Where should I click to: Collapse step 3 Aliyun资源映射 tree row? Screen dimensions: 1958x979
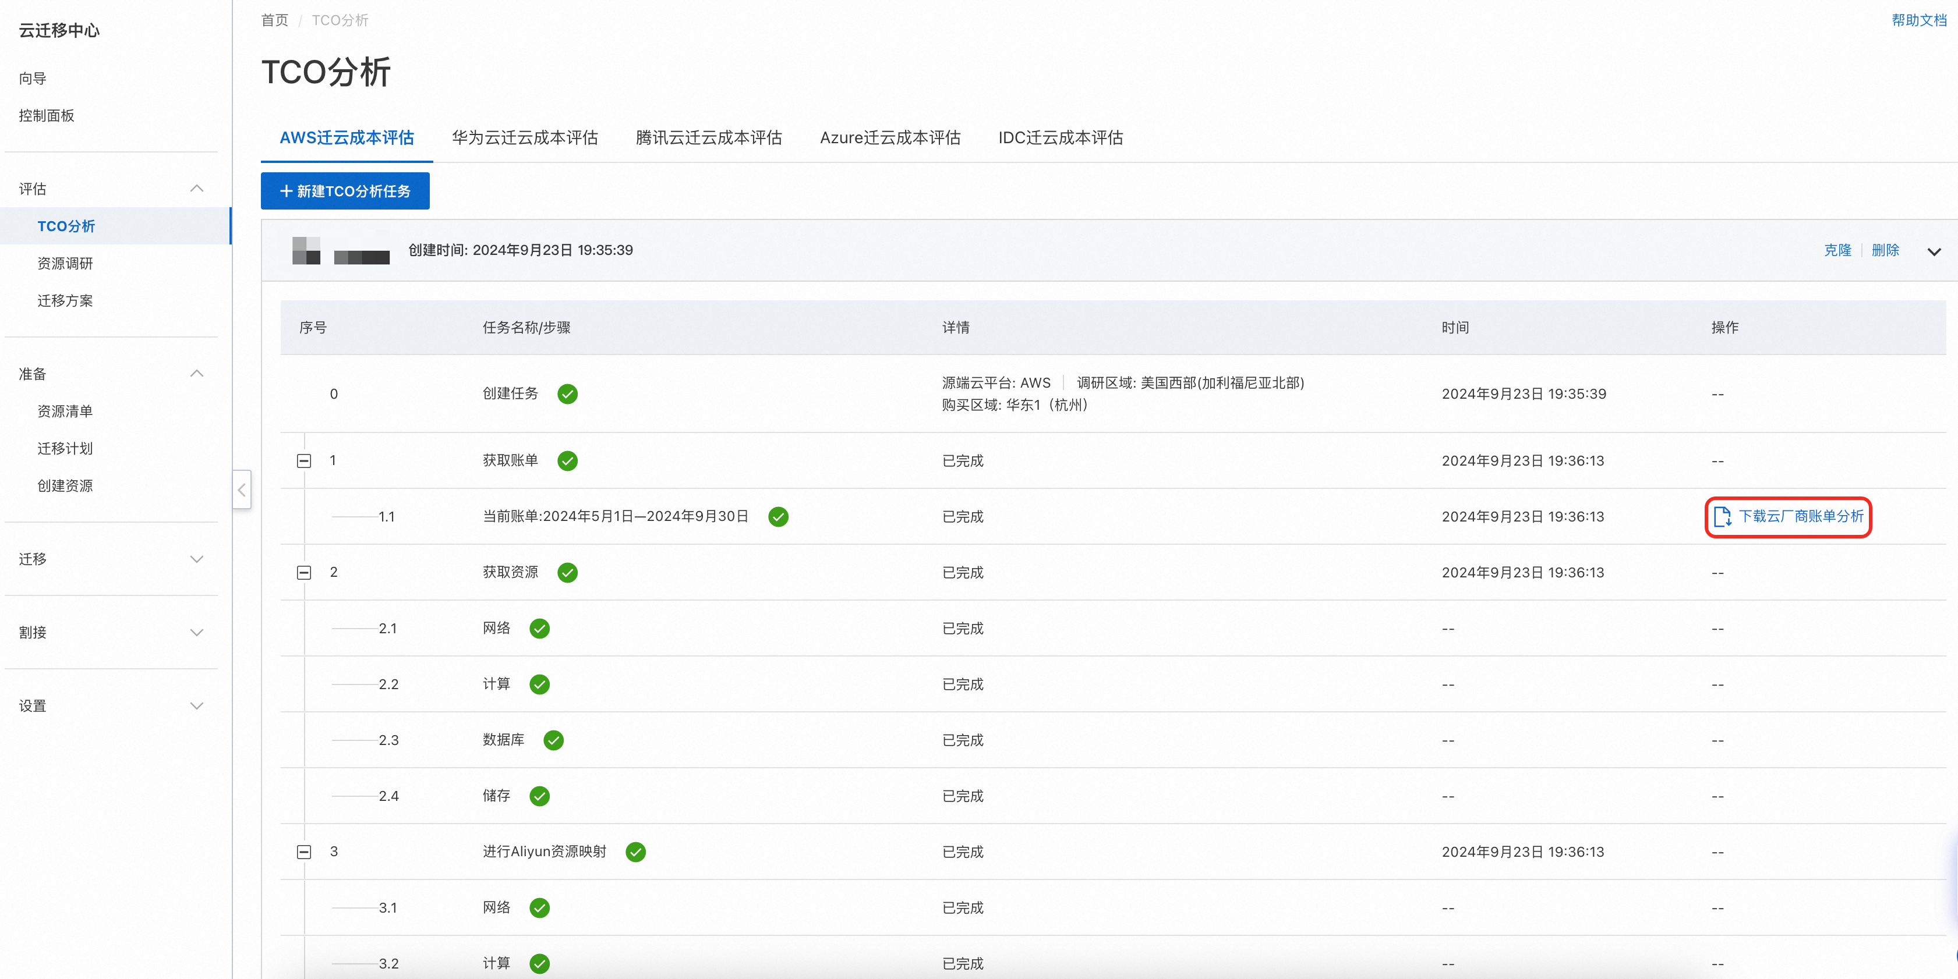[304, 852]
